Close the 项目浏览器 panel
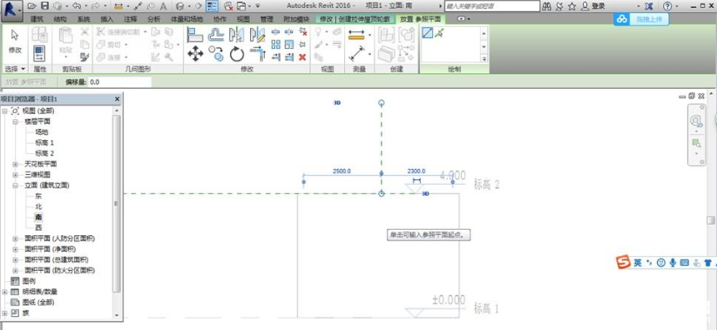The width and height of the screenshot is (717, 330). point(117,98)
